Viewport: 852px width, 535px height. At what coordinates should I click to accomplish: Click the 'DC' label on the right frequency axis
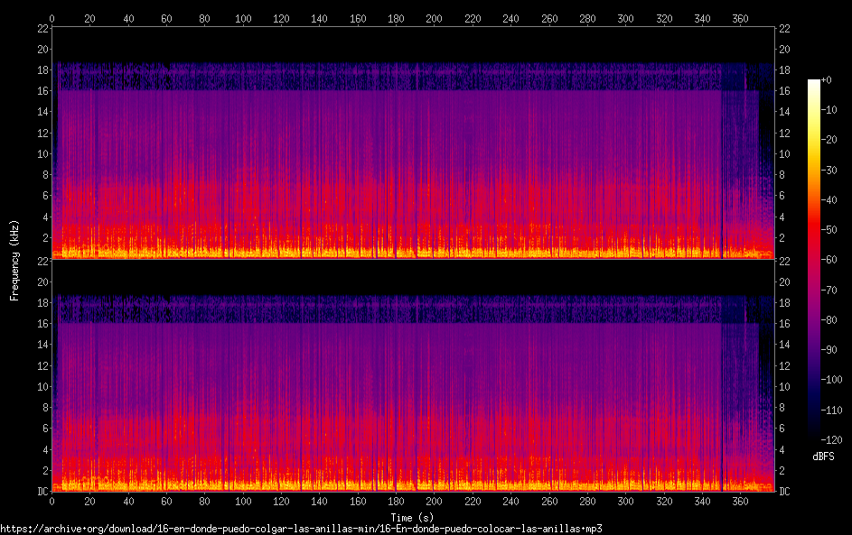point(784,492)
